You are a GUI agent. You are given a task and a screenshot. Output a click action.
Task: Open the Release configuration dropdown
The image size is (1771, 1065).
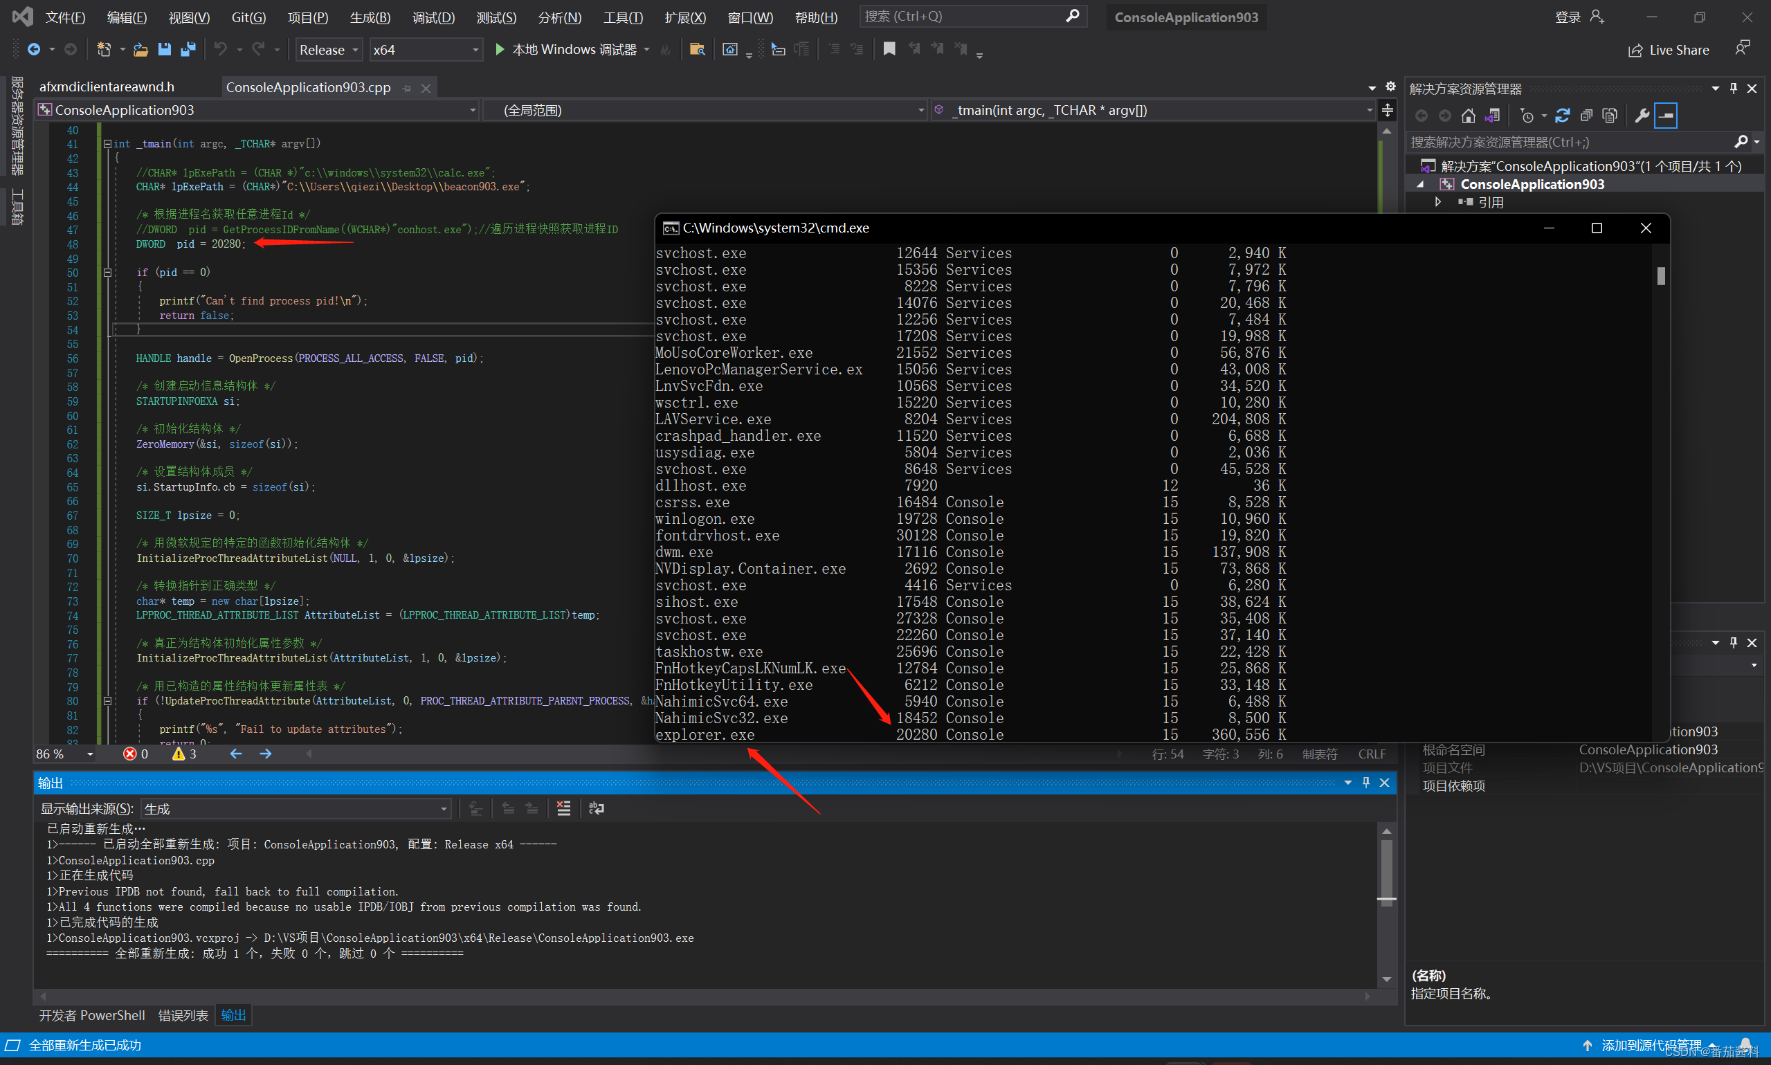click(x=329, y=50)
